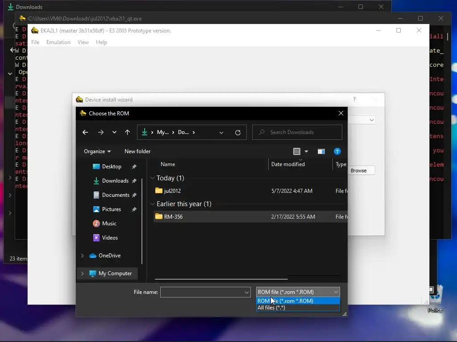Select OneDrive in navigation pane
457x342 pixels.
click(x=109, y=256)
